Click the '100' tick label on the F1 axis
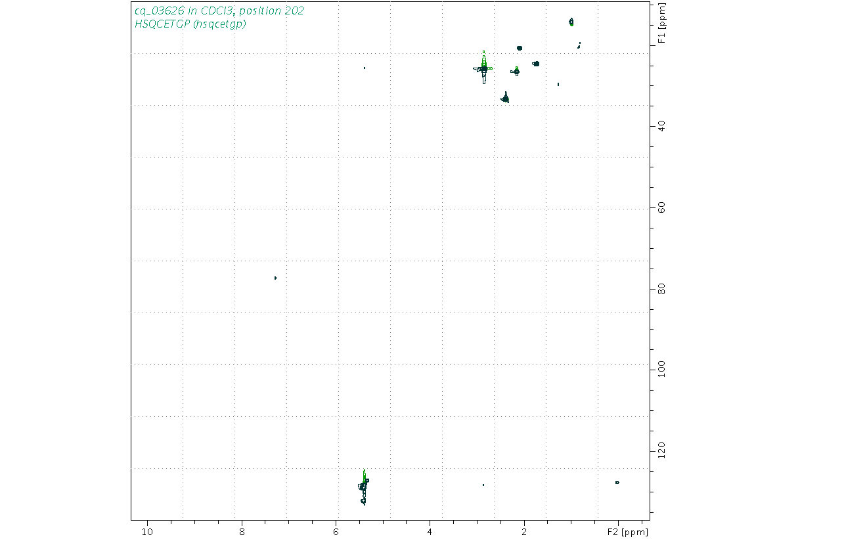This screenshot has height=539, width=844. (661, 370)
